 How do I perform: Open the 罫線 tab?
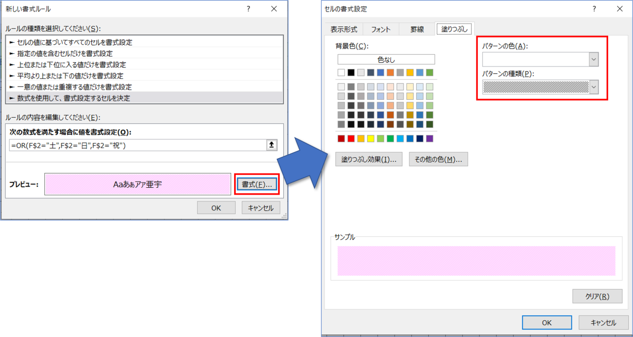417,30
